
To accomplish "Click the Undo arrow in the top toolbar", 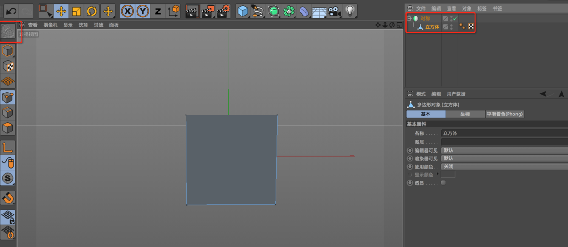I will pos(11,11).
